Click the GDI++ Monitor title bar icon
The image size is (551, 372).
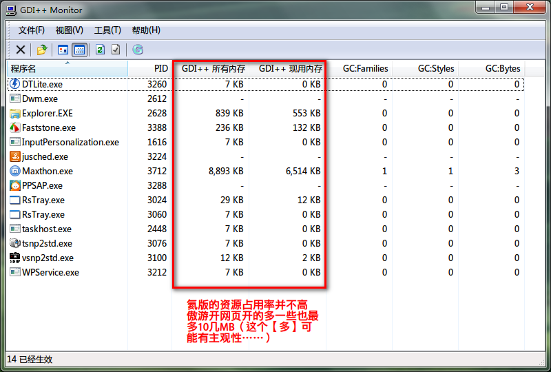pos(11,10)
